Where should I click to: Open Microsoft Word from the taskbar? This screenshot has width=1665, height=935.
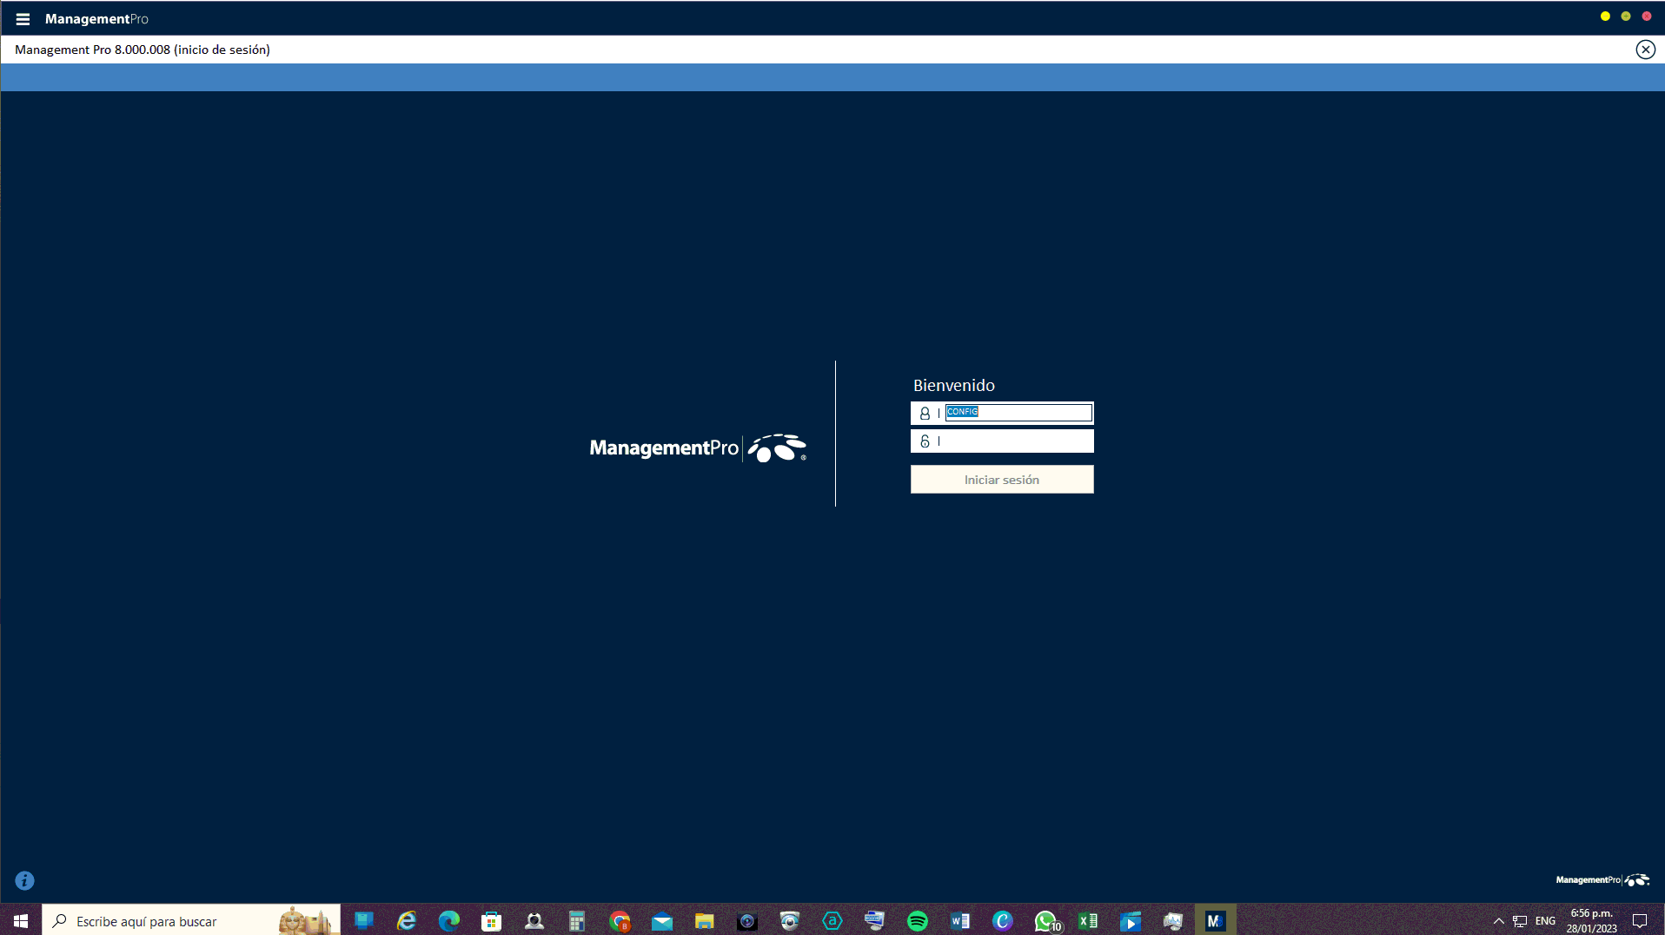pos(959,921)
